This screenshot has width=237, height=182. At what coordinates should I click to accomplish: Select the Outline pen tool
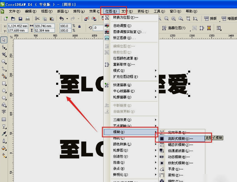point(4,141)
